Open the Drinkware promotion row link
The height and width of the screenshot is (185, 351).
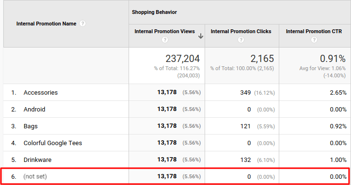pyautogui.click(x=38, y=160)
